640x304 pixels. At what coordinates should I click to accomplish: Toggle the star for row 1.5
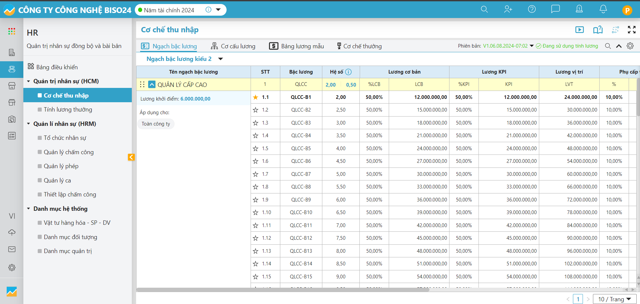[x=256, y=149]
